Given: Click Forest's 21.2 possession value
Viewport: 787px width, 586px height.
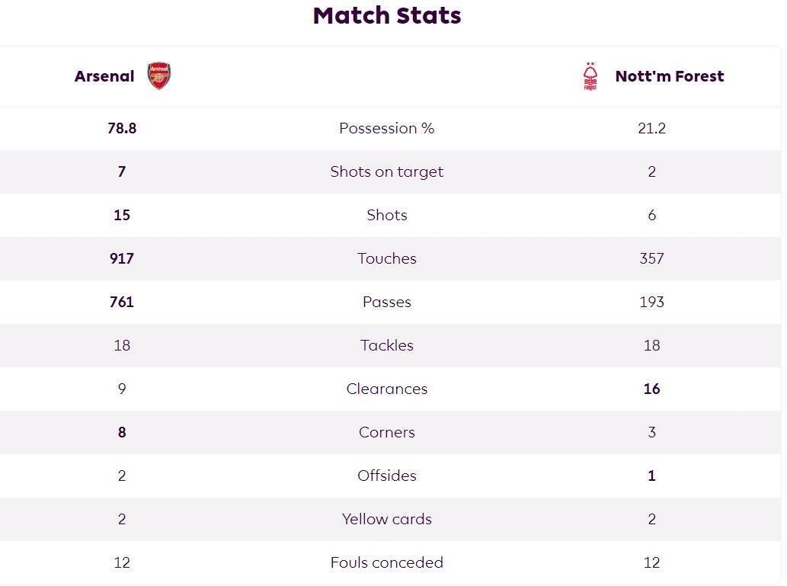Looking at the screenshot, I should click(x=651, y=128).
